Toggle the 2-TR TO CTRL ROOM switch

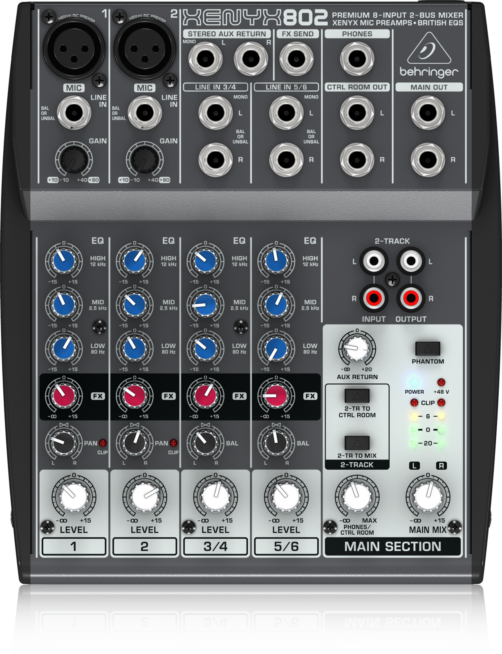click(x=357, y=396)
